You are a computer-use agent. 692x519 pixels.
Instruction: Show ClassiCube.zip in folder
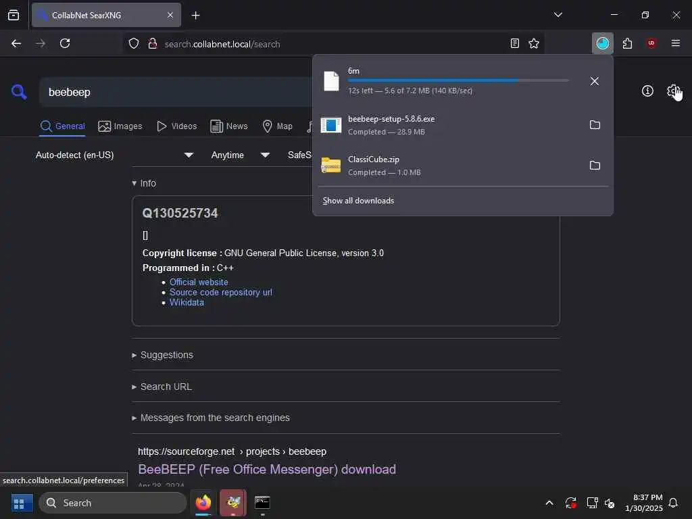[x=595, y=166]
